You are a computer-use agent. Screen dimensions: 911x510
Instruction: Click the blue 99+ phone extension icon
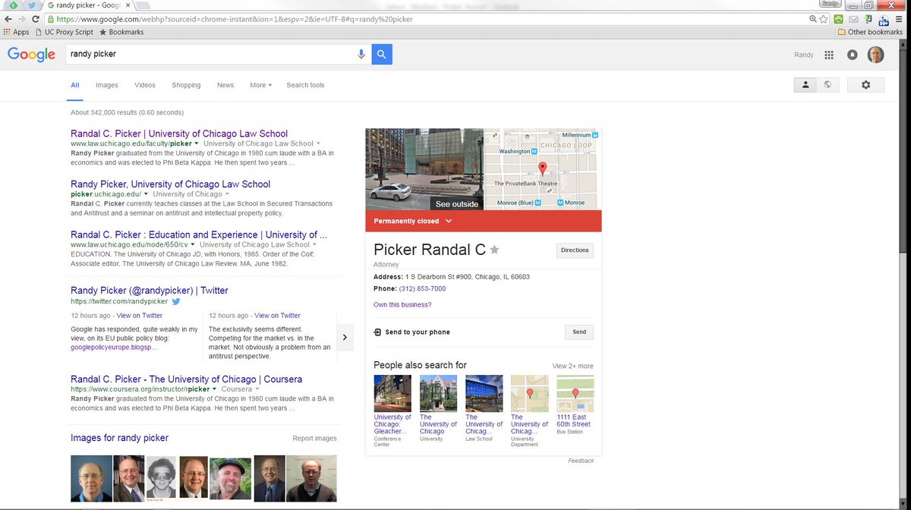[x=884, y=20]
